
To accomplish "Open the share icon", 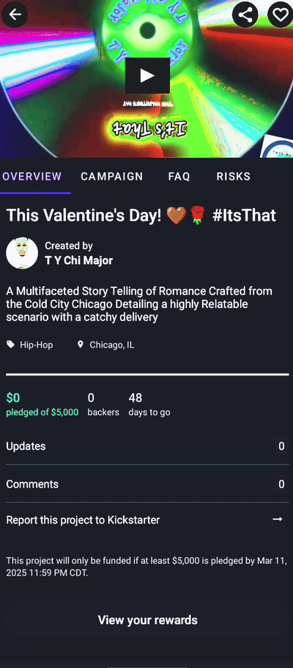I will tap(245, 15).
